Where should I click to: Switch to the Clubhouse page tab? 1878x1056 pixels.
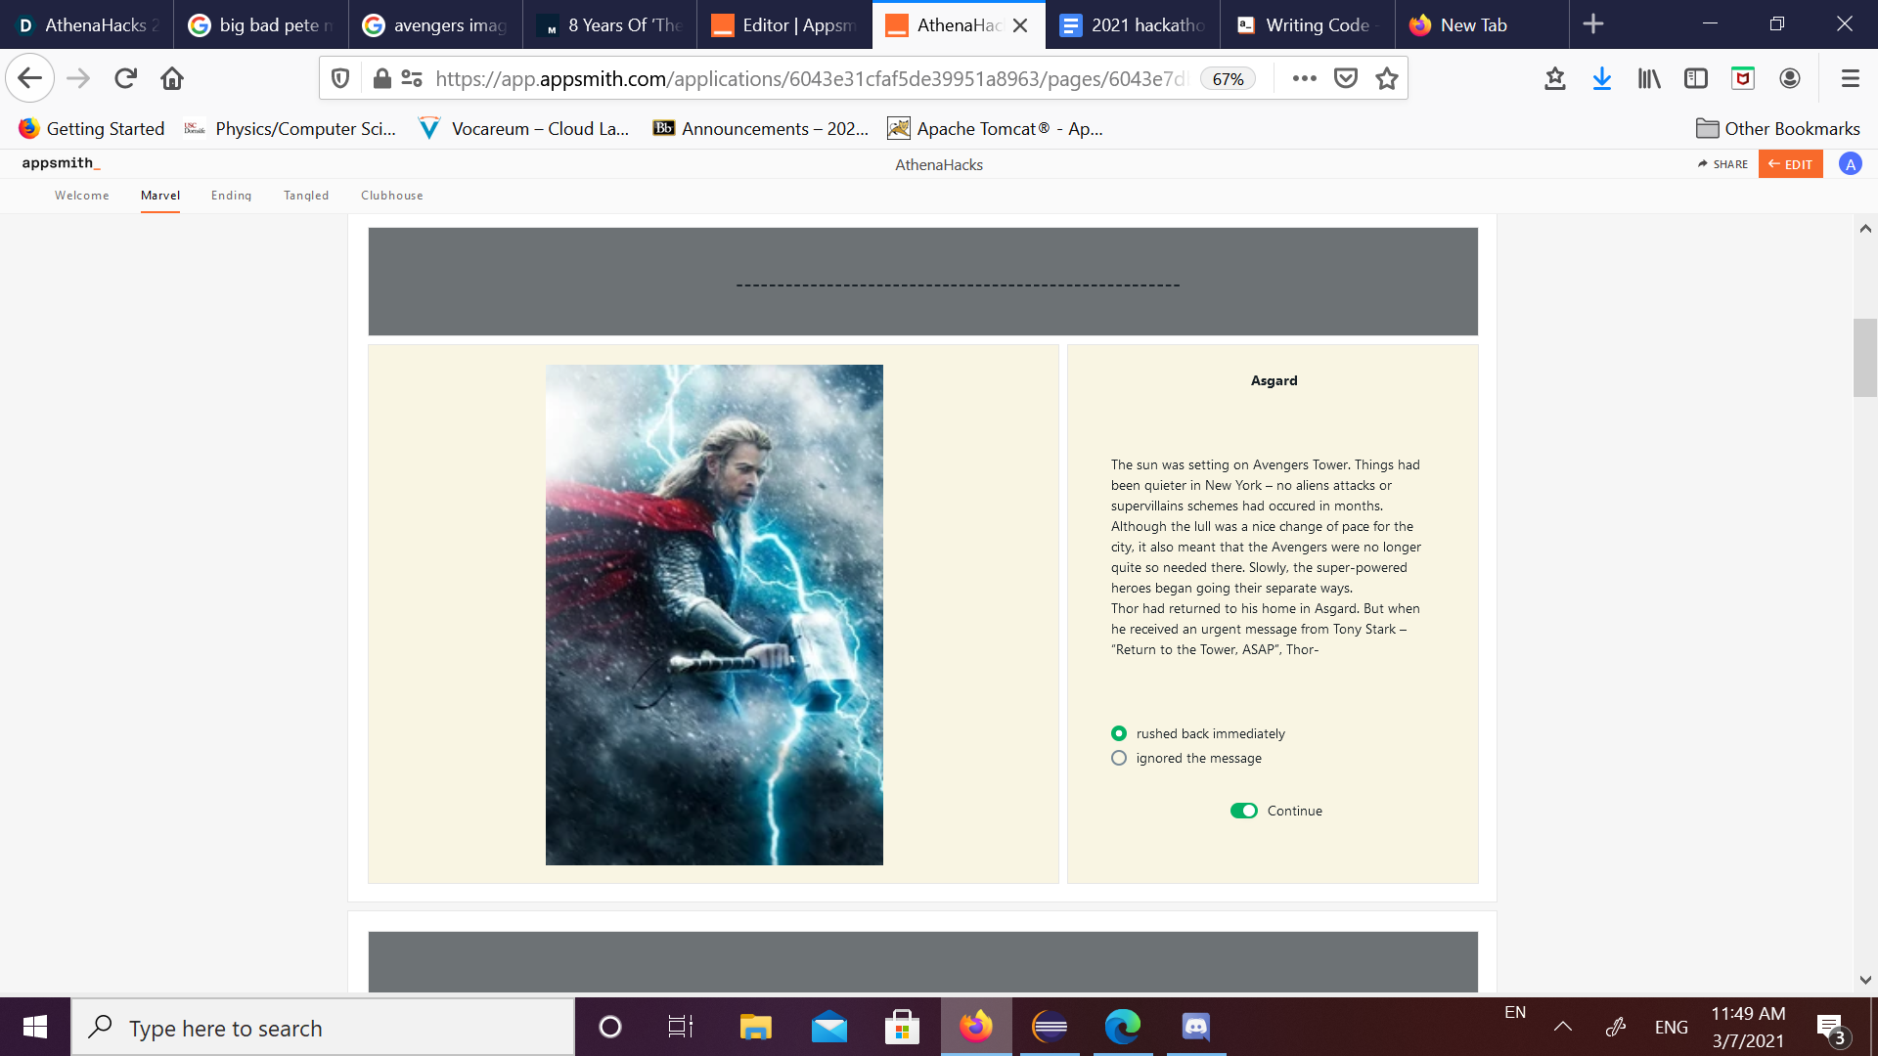(391, 196)
